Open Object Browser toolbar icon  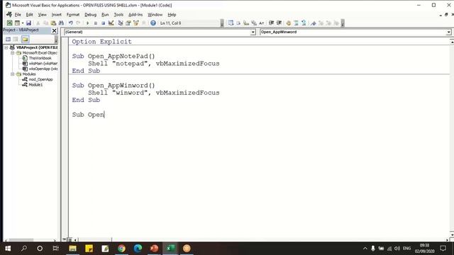[135, 23]
